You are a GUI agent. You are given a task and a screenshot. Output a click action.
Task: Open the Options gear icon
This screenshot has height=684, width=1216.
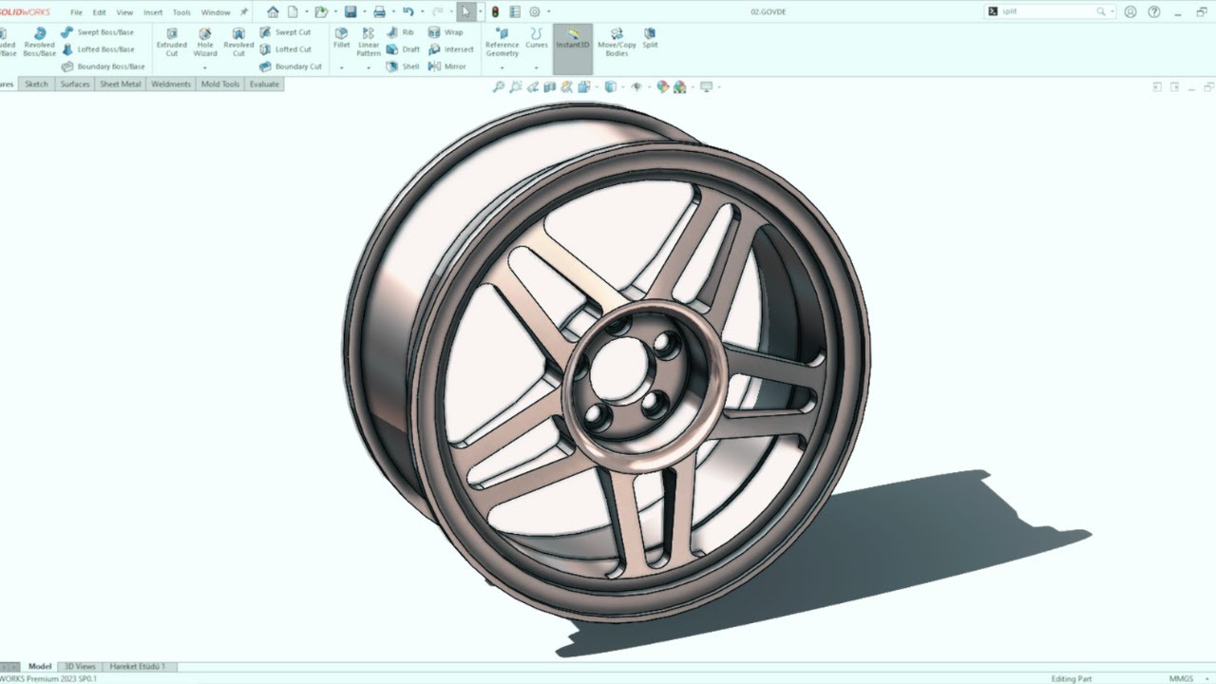point(535,12)
